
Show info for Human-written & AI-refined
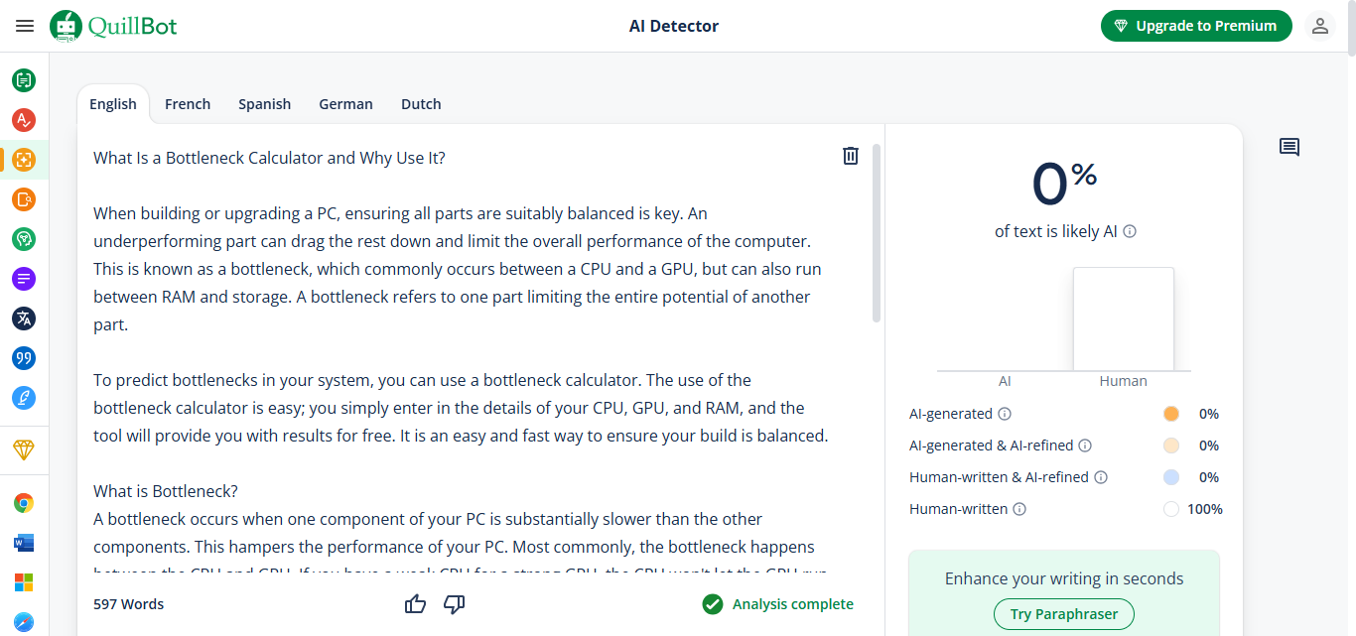click(x=1101, y=477)
